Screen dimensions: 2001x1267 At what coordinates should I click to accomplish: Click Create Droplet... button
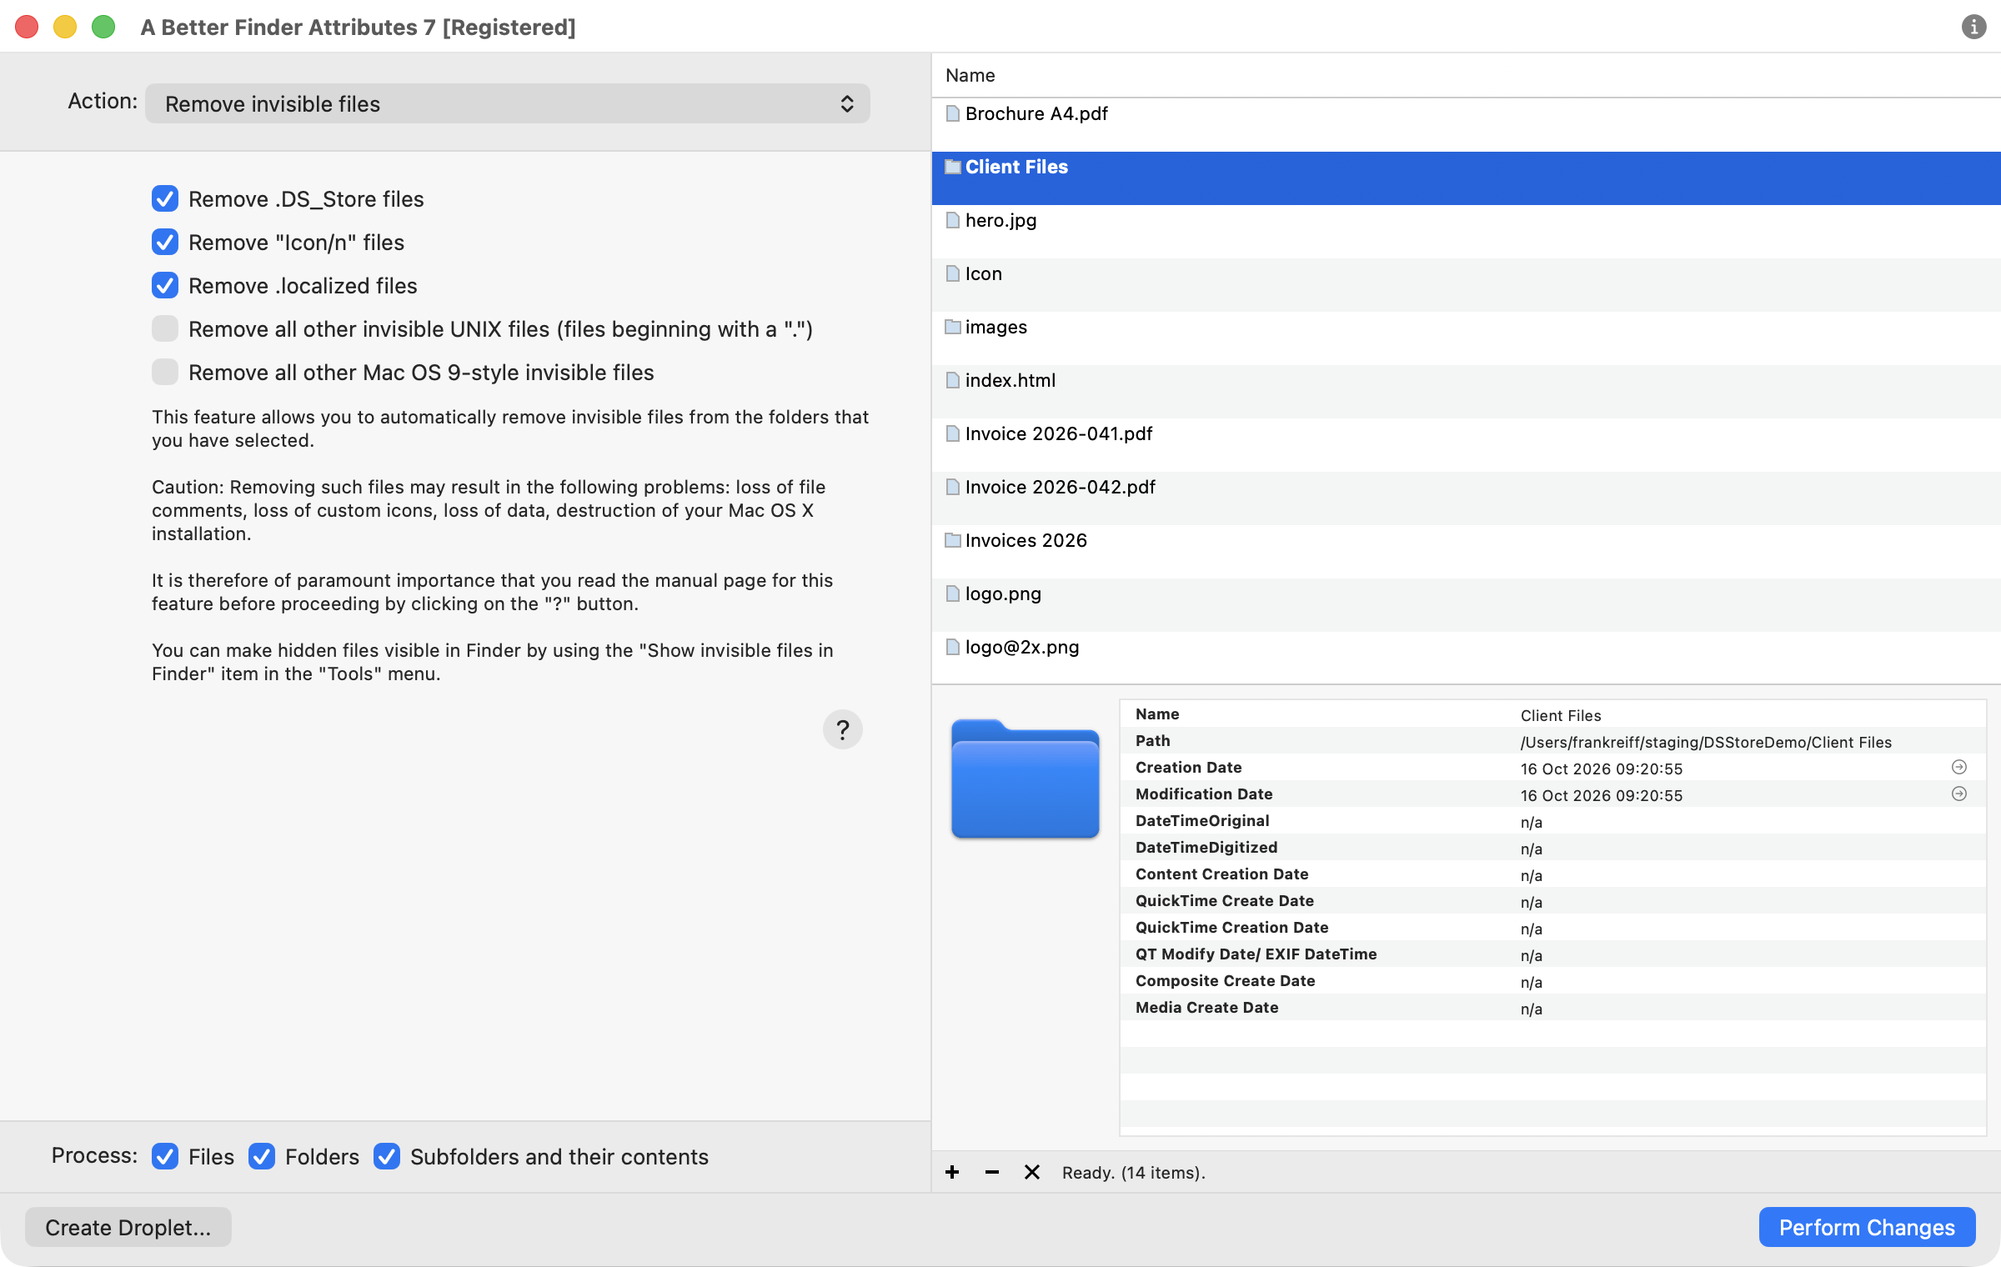[x=128, y=1227]
